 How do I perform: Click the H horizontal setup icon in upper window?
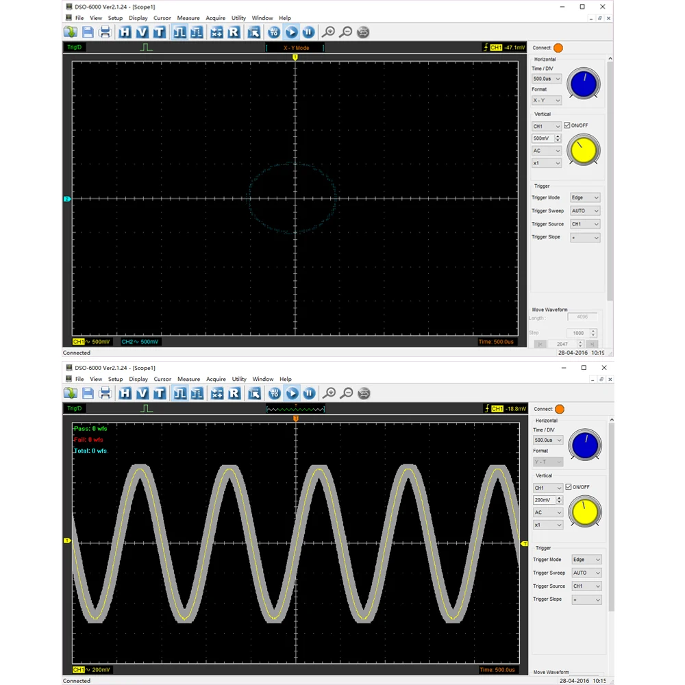[x=125, y=32]
